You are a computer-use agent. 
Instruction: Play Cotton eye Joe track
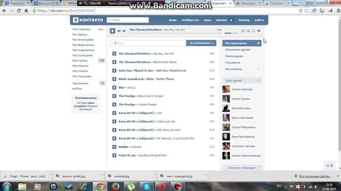[x=114, y=121]
